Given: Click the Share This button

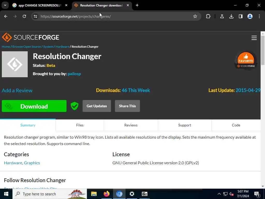Looking at the screenshot, I should coord(127,106).
